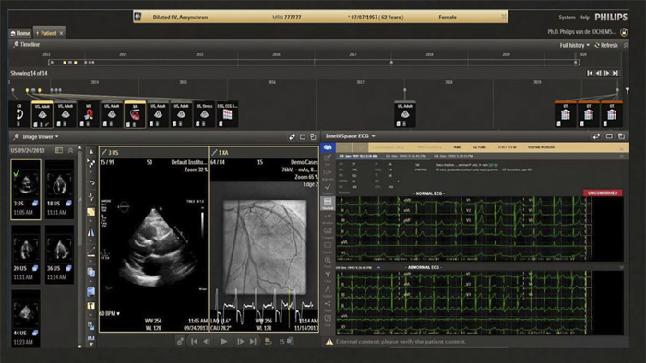
Task: Maximize the IntelliSpace ECG panel
Action: [609, 136]
